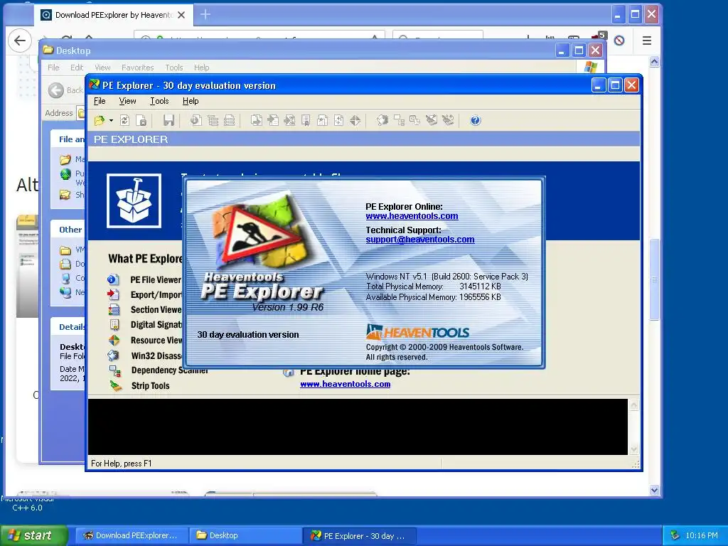Viewport: 728px width, 546px height.
Task: Click the Firefox back arrow button
Action: (20, 41)
